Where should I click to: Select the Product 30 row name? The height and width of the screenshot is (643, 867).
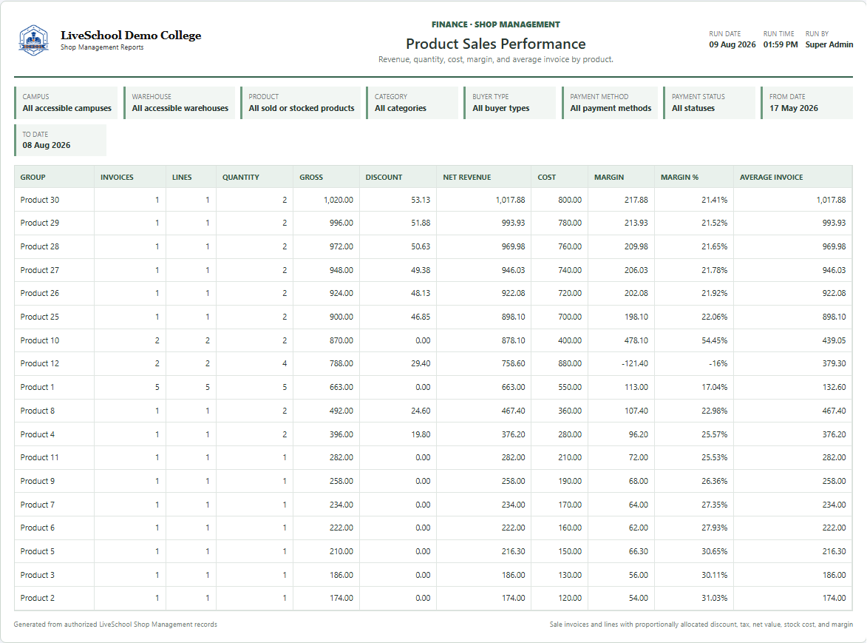tap(40, 200)
